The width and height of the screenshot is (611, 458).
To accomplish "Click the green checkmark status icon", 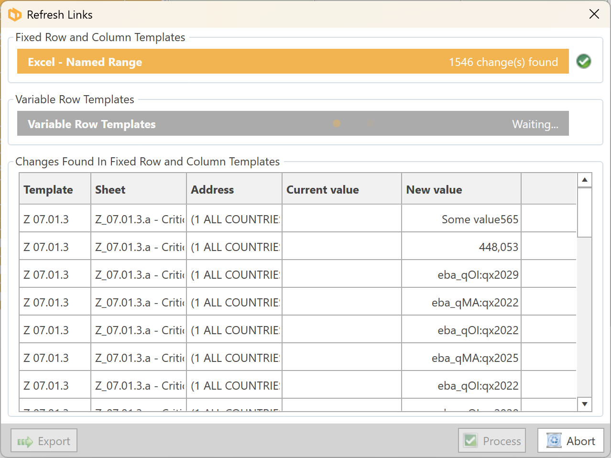I will [583, 61].
